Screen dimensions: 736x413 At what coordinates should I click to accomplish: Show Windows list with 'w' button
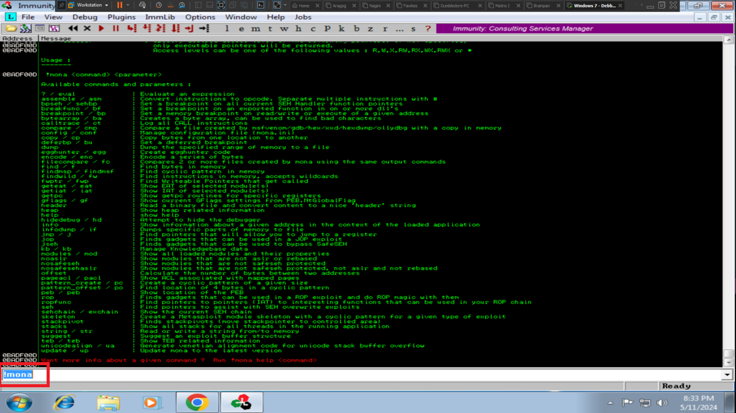click(x=285, y=28)
